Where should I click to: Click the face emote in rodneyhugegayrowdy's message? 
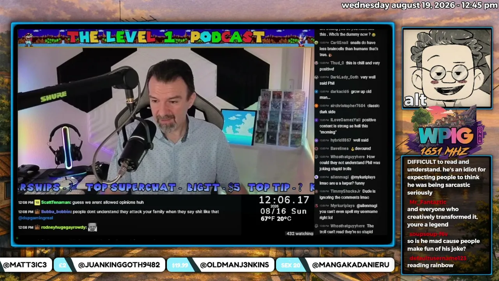pos(92,227)
